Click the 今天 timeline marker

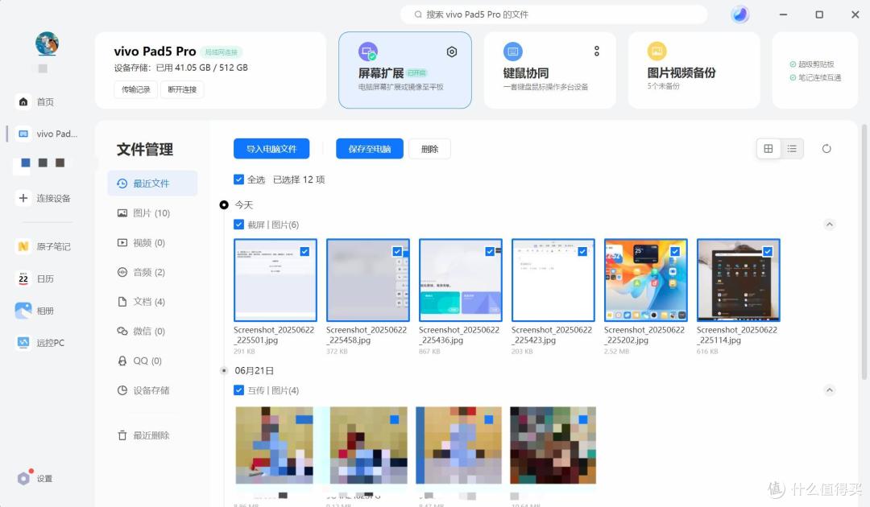click(224, 205)
